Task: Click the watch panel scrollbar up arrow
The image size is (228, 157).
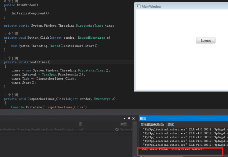Action: 135,124
